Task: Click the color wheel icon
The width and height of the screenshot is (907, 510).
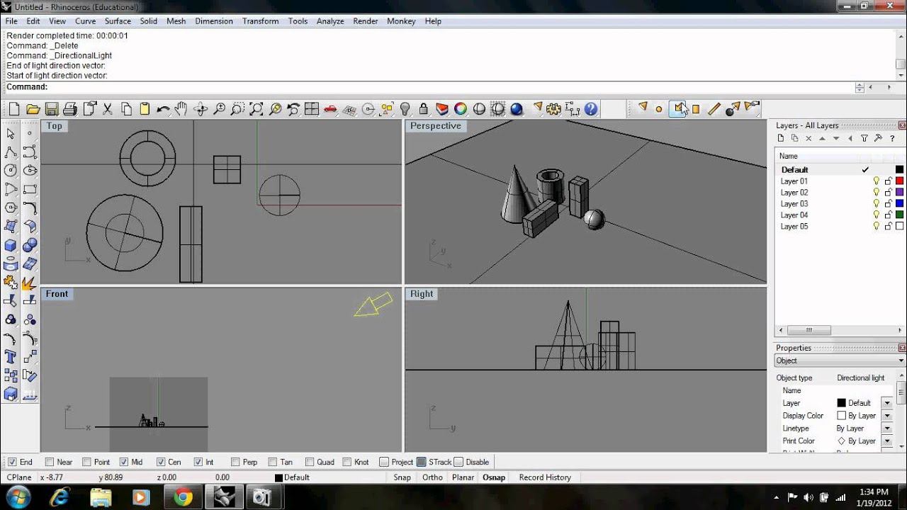Action: click(x=461, y=109)
